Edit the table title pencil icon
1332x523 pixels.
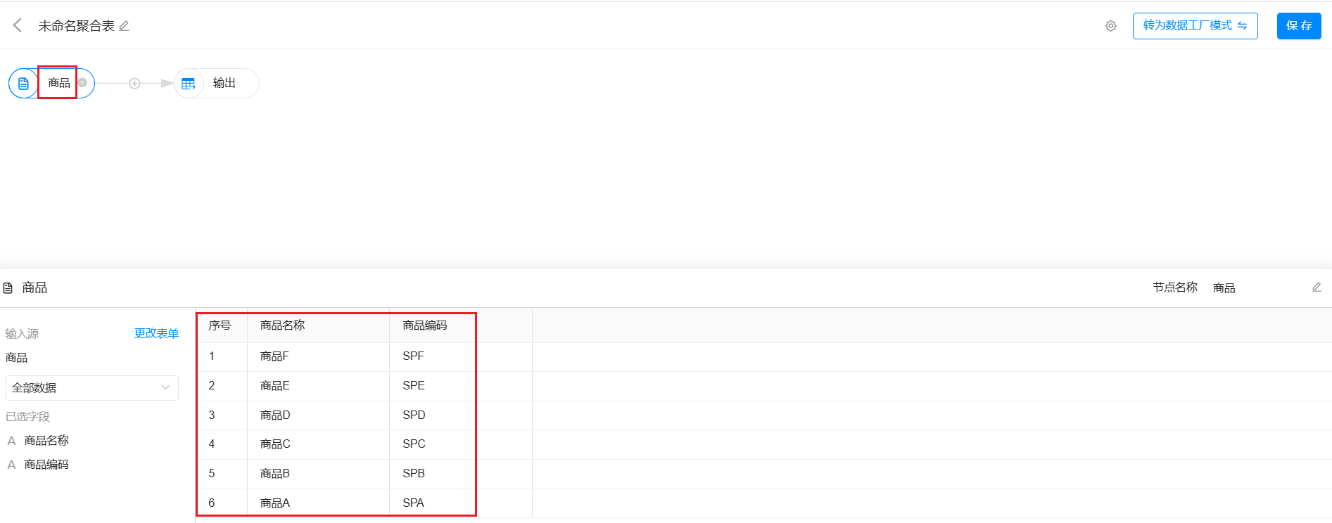tap(125, 26)
